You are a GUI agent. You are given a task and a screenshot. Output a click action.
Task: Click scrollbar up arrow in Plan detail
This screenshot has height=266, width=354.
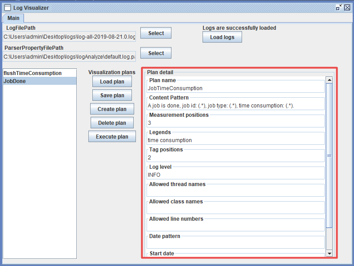click(329, 80)
